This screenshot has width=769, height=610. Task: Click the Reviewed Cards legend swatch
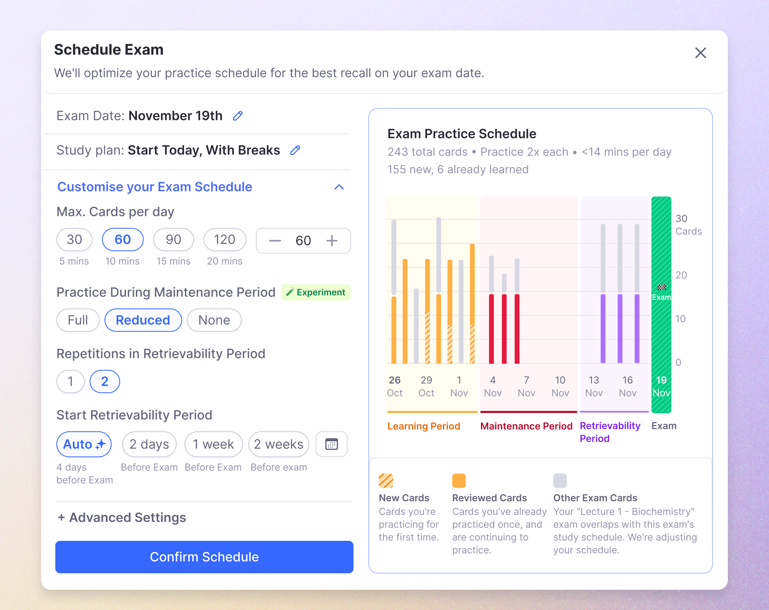(x=459, y=480)
